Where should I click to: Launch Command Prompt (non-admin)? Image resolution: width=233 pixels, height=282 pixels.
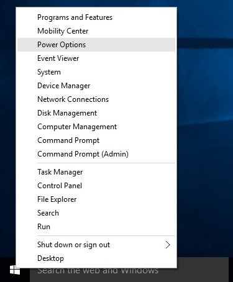[x=96, y=140]
